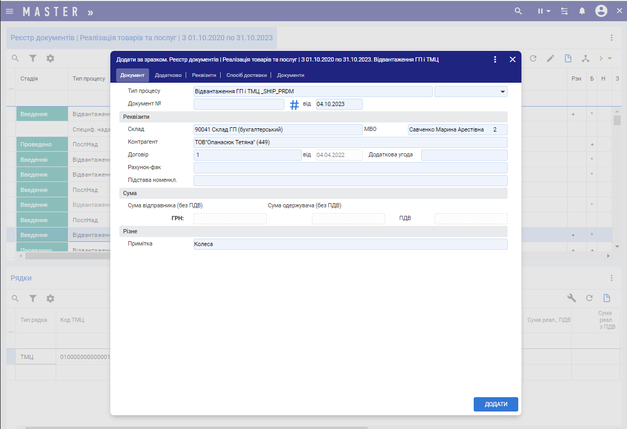Open the dialog's three-dot options menu
627x429 pixels.
coord(495,59)
